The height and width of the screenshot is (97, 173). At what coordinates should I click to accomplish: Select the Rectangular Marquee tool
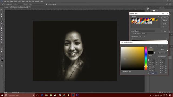[2, 12]
